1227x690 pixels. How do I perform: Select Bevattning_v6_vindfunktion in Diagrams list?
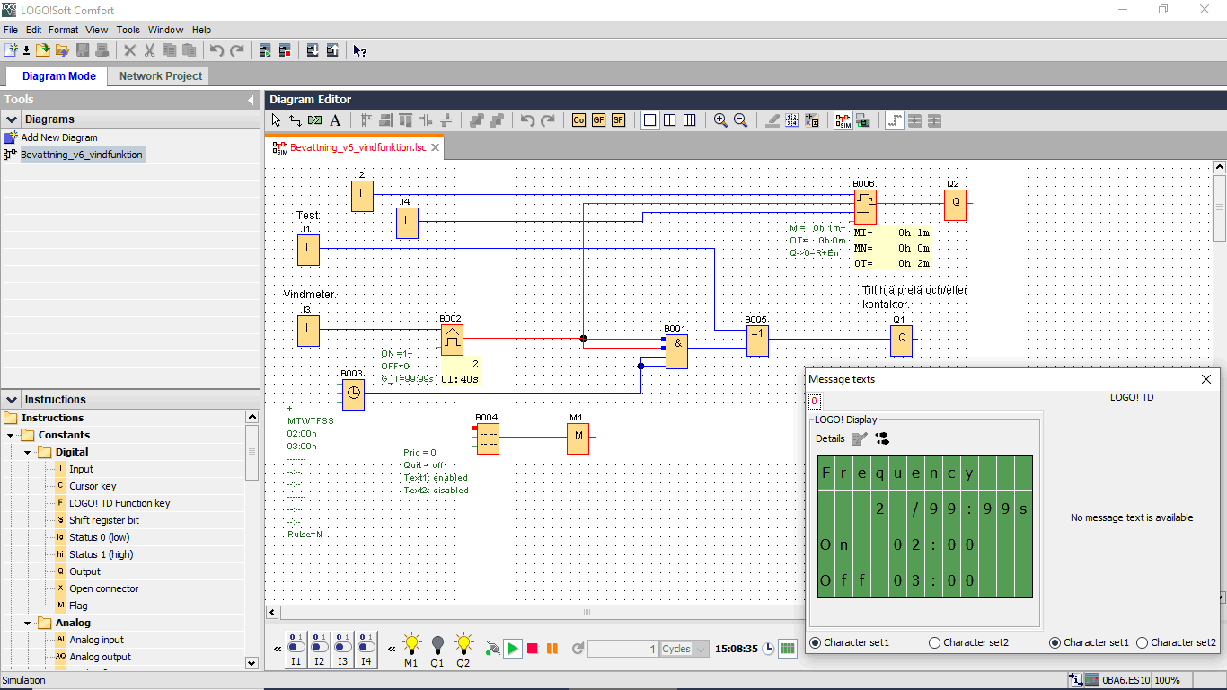pos(82,155)
